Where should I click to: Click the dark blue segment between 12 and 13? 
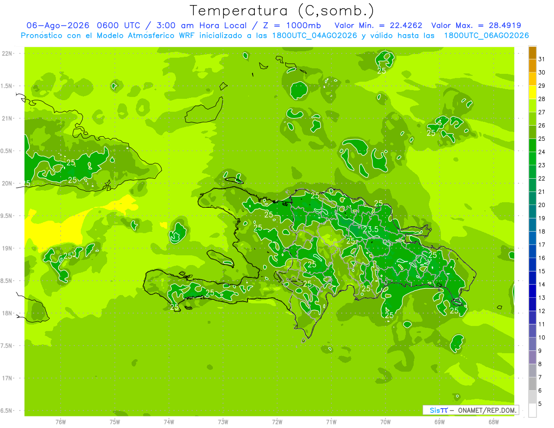[532, 304]
